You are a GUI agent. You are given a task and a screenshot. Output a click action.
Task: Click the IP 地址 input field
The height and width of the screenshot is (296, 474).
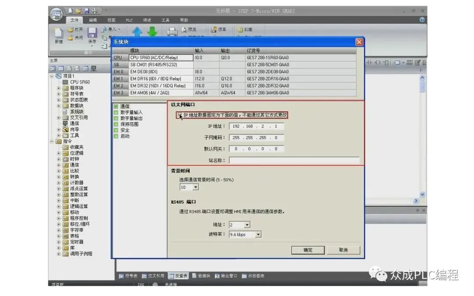coord(256,126)
